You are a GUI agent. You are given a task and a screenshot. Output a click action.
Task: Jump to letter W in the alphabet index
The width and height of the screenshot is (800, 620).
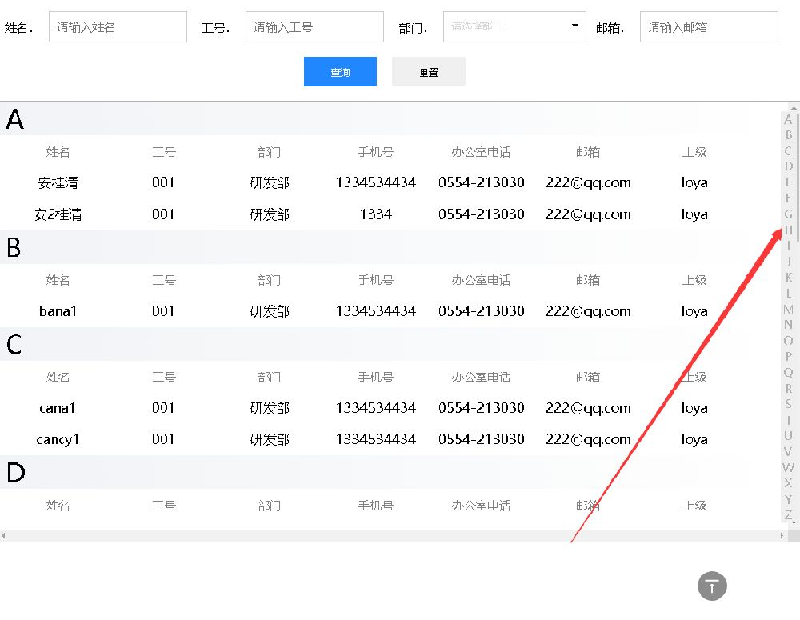[x=788, y=465]
